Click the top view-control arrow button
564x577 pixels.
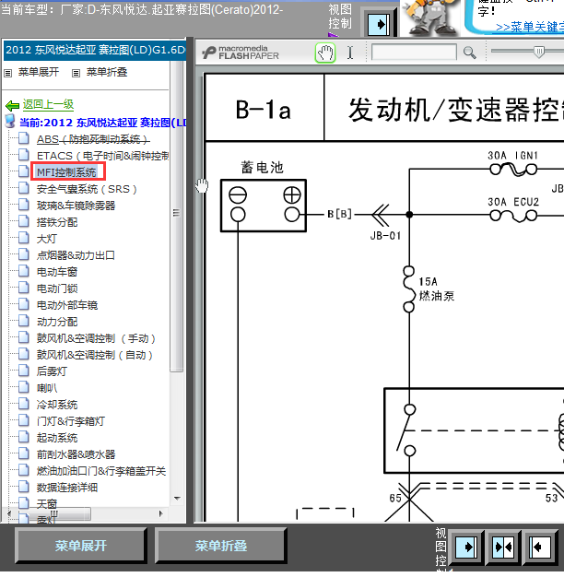(x=379, y=25)
